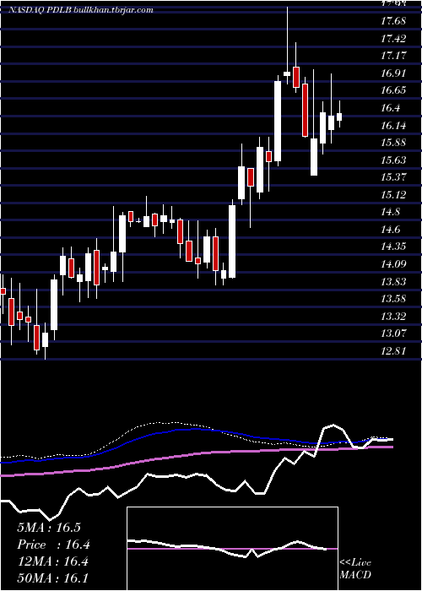Click the 14.09 price axis label
Image resolution: width=422 pixels, height=591 pixels.
(x=393, y=264)
